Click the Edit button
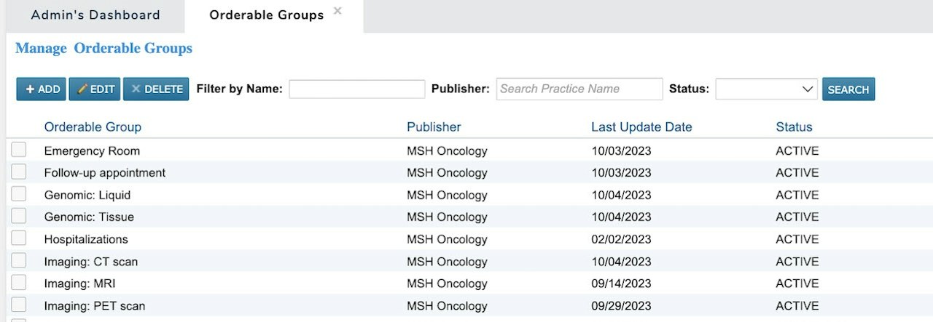This screenshot has height=322, width=933. (x=95, y=89)
